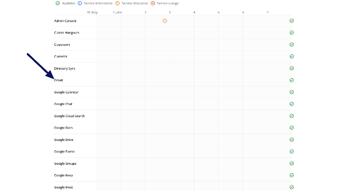Click the Google Meet available status checkmark
Screen dimensions: 346x191
pyautogui.click(x=292, y=187)
